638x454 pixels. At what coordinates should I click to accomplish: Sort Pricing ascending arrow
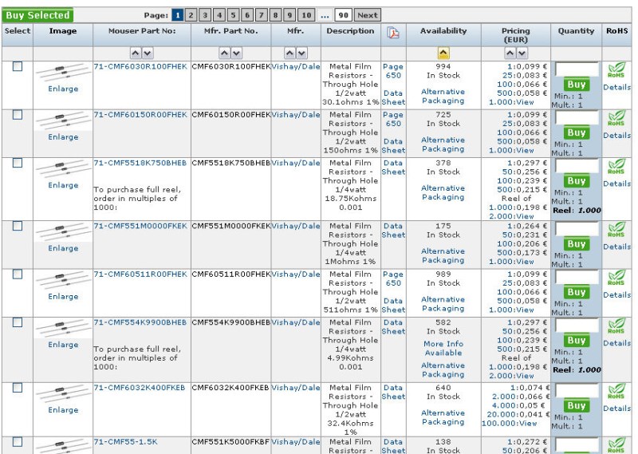(510, 53)
